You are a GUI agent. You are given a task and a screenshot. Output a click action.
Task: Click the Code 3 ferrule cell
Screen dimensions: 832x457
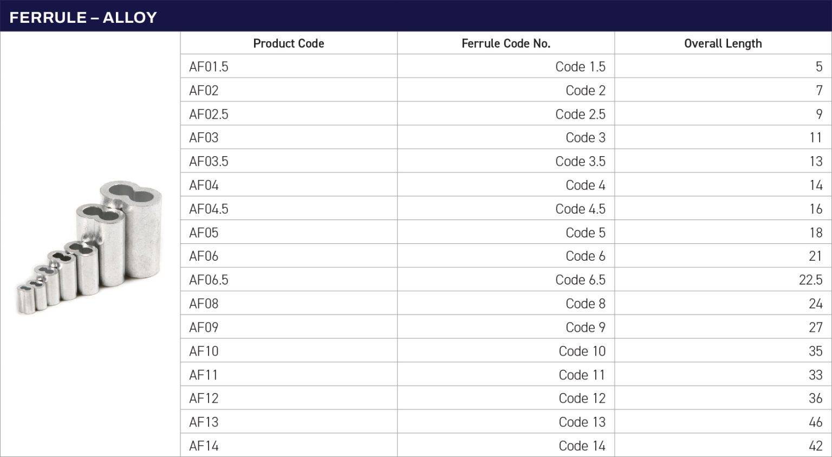[x=585, y=138]
